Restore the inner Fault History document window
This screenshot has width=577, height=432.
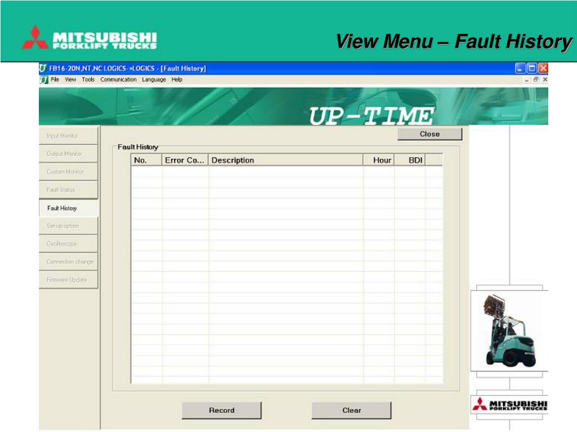[x=536, y=79]
